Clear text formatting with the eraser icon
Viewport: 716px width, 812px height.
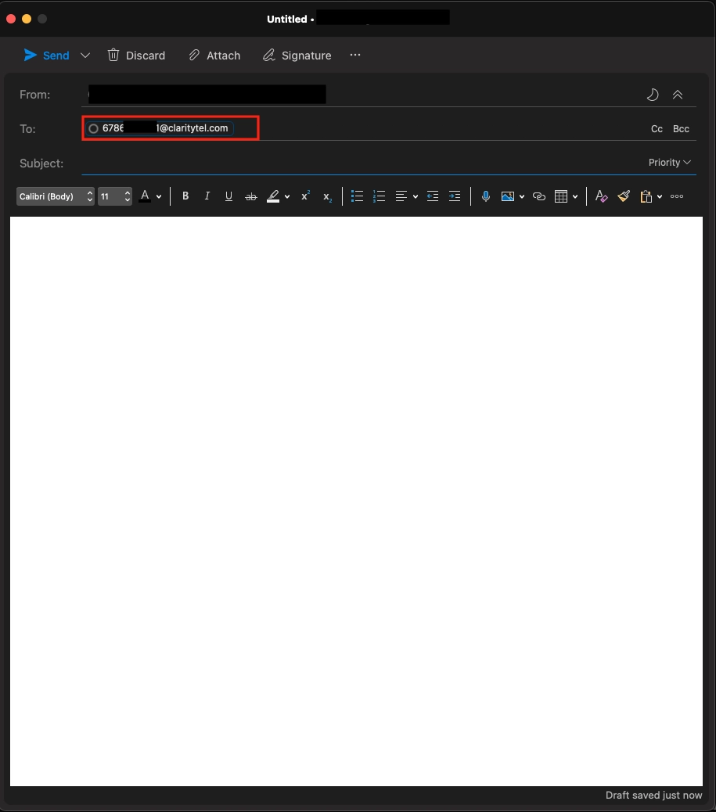(601, 196)
